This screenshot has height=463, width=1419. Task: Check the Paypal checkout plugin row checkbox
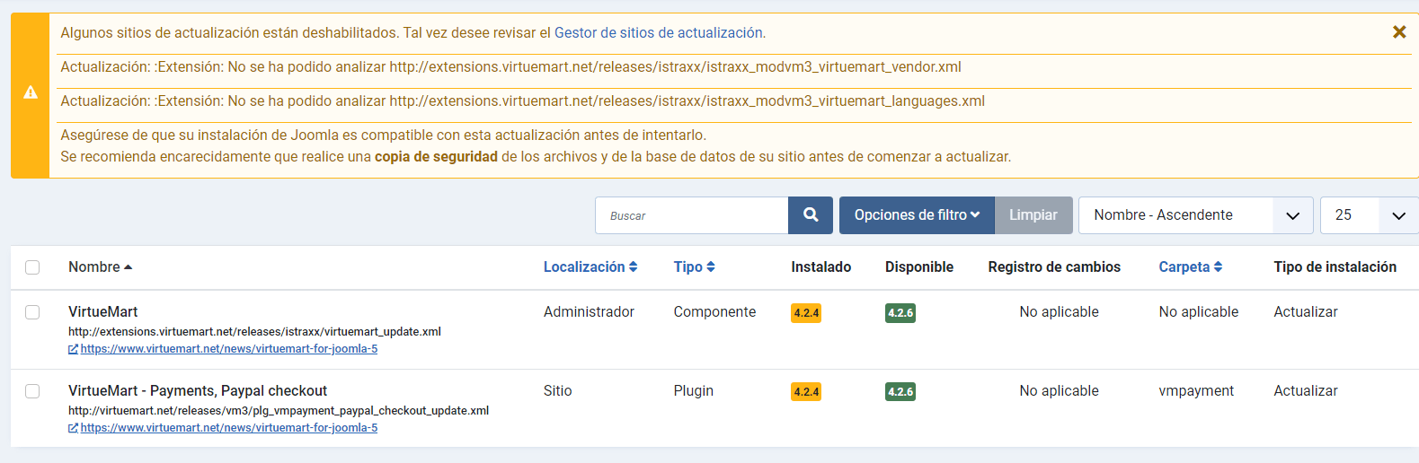[x=32, y=391]
